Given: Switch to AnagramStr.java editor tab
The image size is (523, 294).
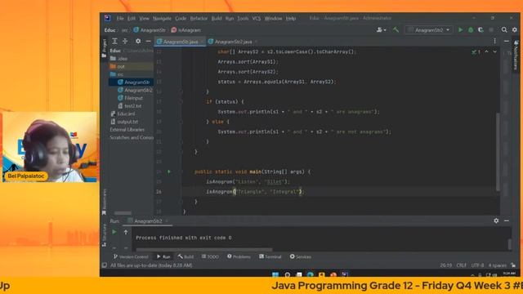Looking at the screenshot, I should coord(181,42).
